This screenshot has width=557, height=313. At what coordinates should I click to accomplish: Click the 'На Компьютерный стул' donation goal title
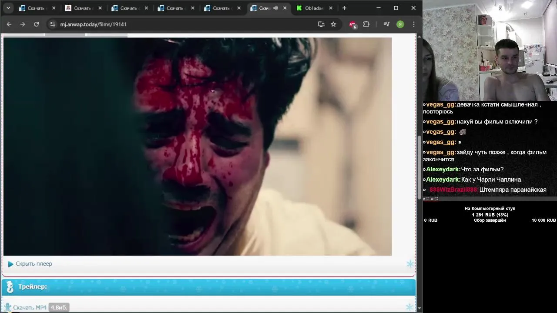490,209
